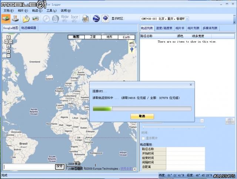The image size is (237, 179).
Task: Click the read GPS logger data icon
Action: point(6,19)
